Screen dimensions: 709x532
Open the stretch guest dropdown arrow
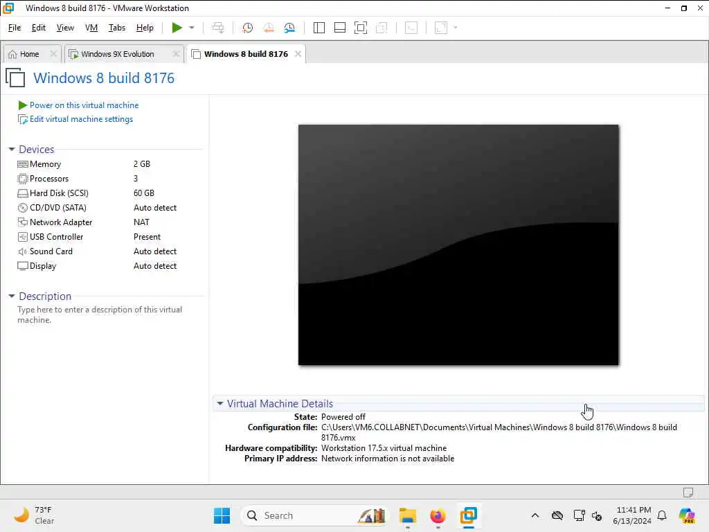click(456, 28)
